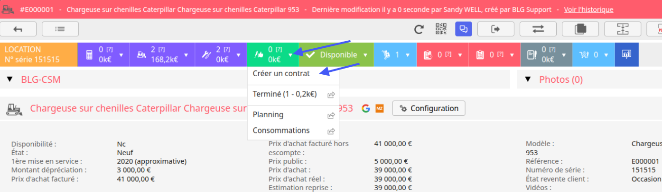Open the Configuration button
Viewport: 662px width, 192px height.
click(429, 108)
